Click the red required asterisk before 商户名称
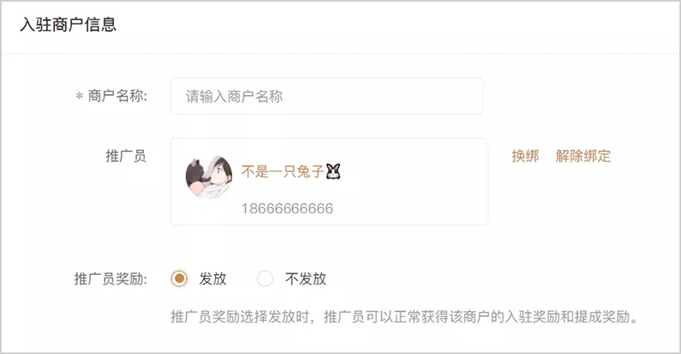 click(x=79, y=96)
